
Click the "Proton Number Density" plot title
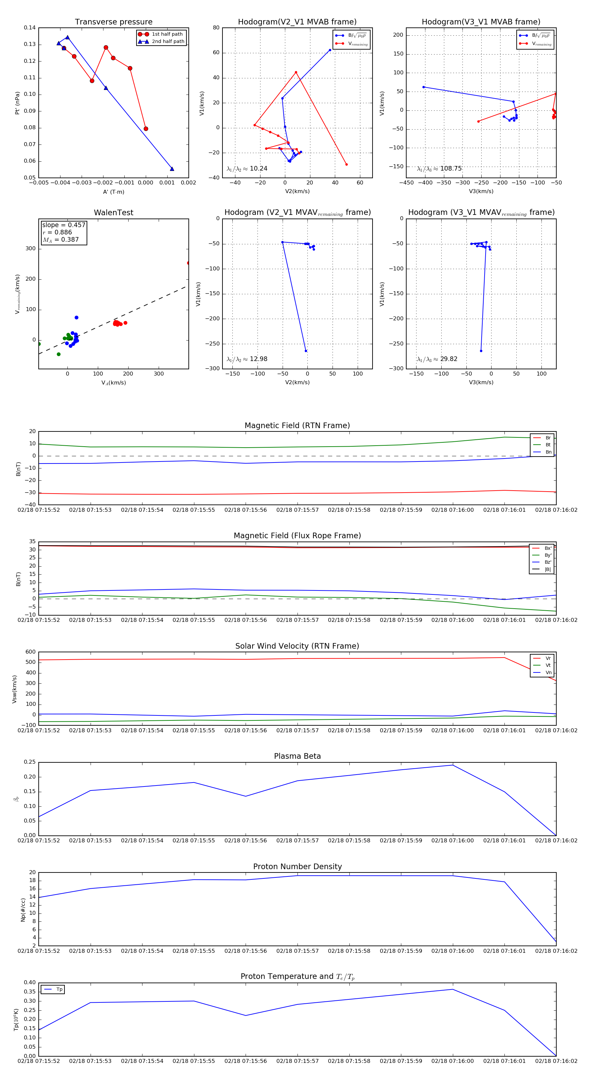click(297, 867)
